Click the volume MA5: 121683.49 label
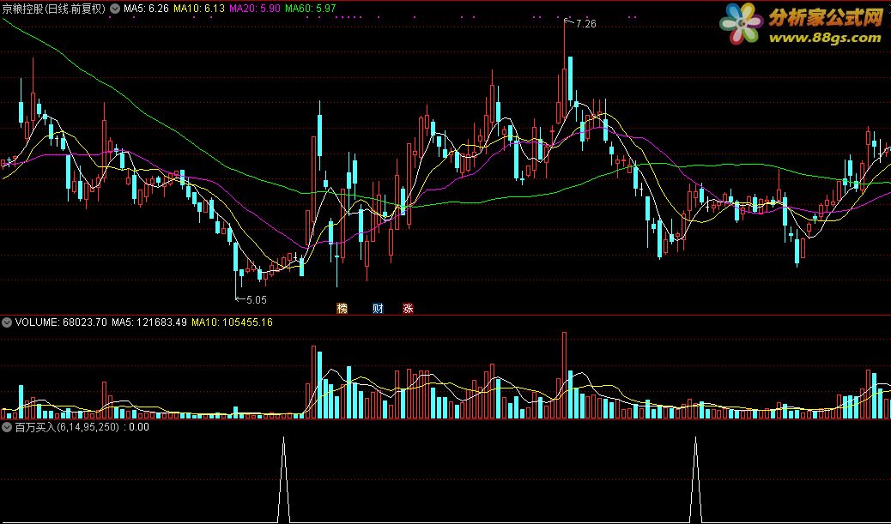The width and height of the screenshot is (891, 524). [148, 322]
